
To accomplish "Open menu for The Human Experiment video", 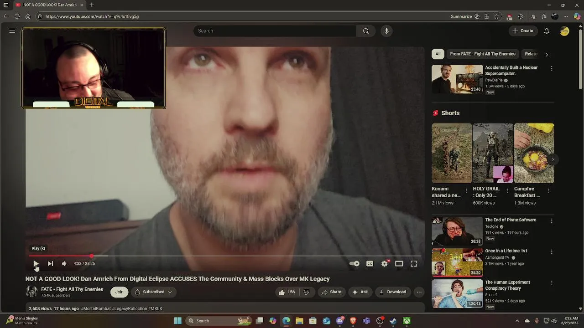I will pos(552,283).
